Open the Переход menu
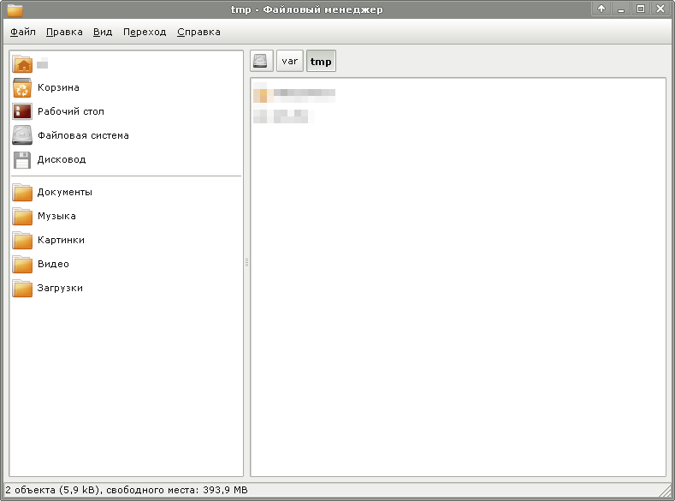This screenshot has width=675, height=501. [x=145, y=32]
